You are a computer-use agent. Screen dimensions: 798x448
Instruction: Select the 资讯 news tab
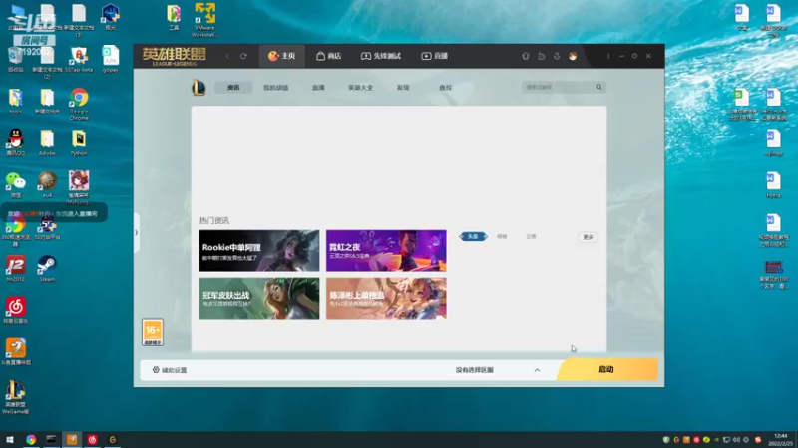233,88
